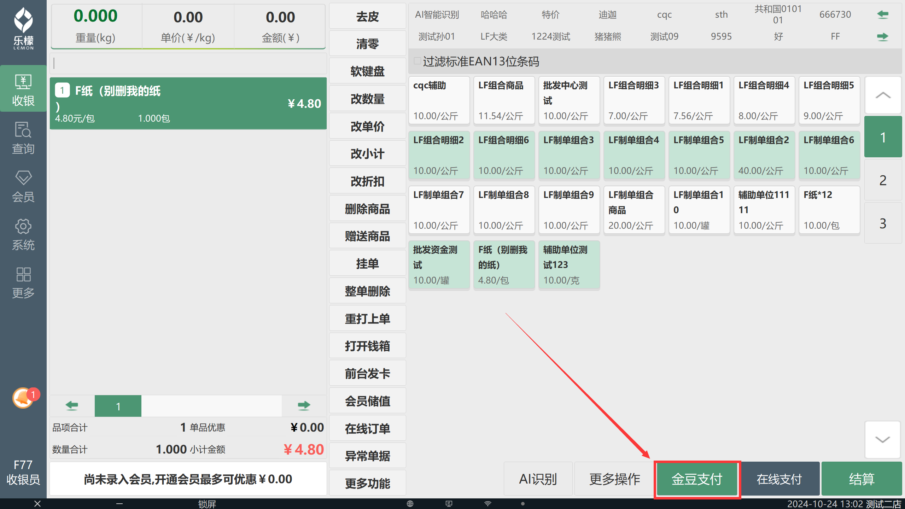Add product LF制单组合2 40.00/公斤
Viewport: 905px width, 509px height.
[x=764, y=156]
